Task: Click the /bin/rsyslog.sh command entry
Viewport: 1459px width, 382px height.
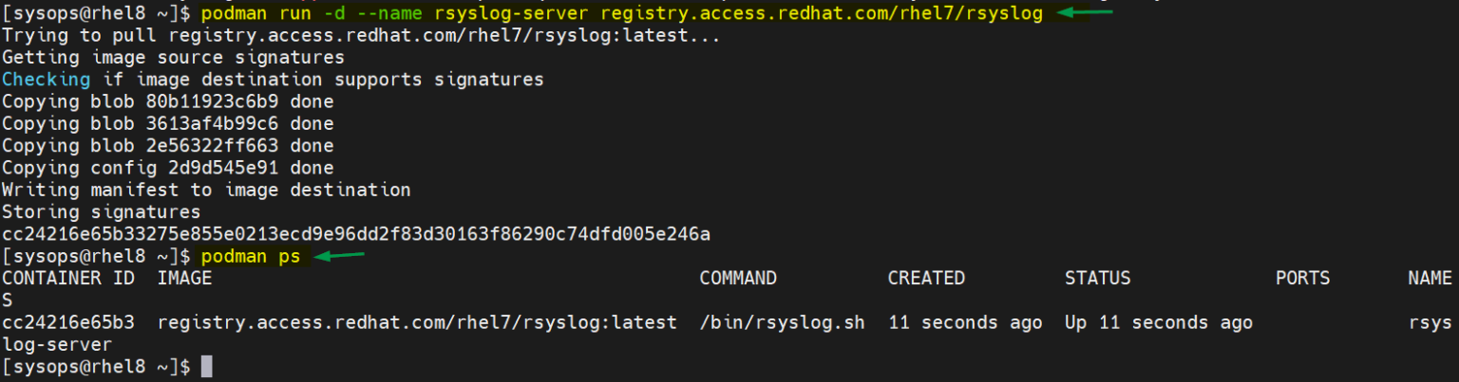Action: [783, 322]
